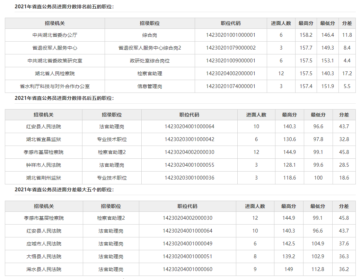Select the lowest score 97.8
This screenshot has height=279, width=361.
pos(318,139)
